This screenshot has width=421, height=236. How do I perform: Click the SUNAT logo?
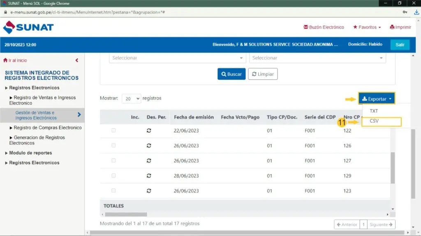[x=28, y=27]
